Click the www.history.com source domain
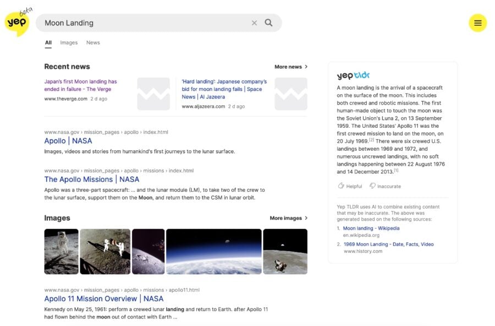 click(x=363, y=251)
